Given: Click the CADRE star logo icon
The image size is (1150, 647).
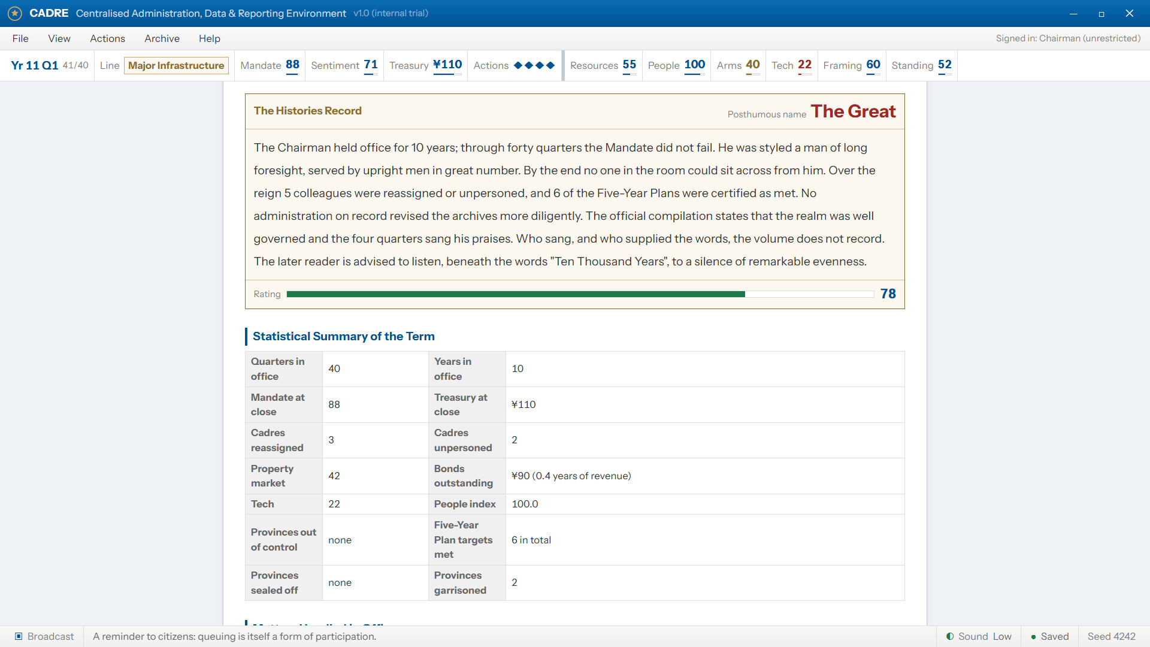Looking at the screenshot, I should click(x=15, y=13).
